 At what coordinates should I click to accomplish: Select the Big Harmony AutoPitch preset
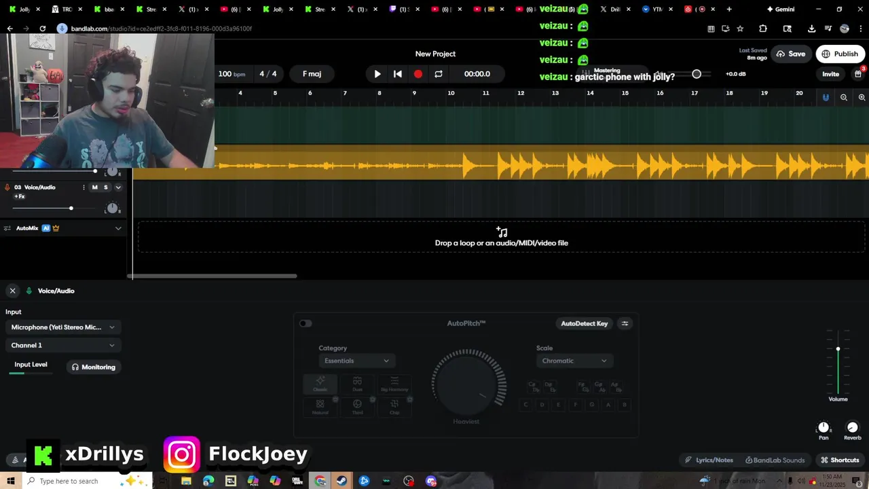394,384
